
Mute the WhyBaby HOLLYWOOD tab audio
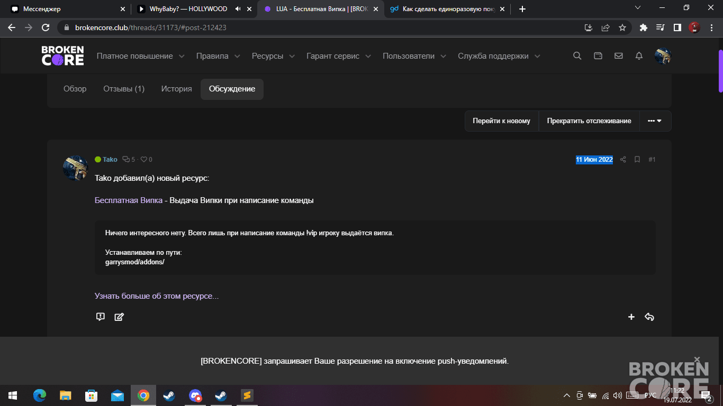(238, 9)
